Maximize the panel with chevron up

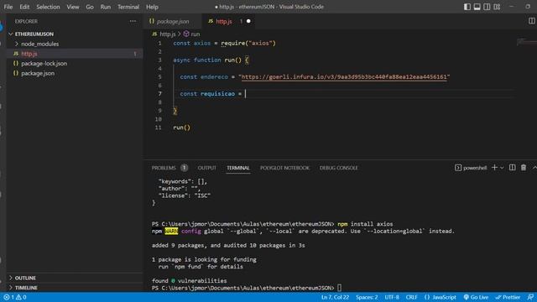(x=534, y=168)
